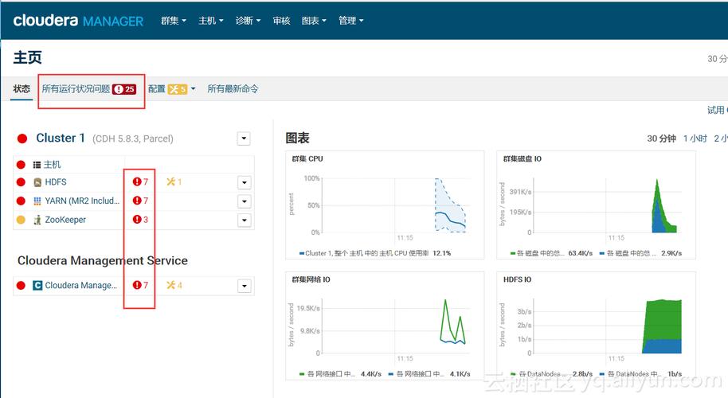Open the 群集 CPU chart
The height and width of the screenshot is (398, 728).
point(385,205)
